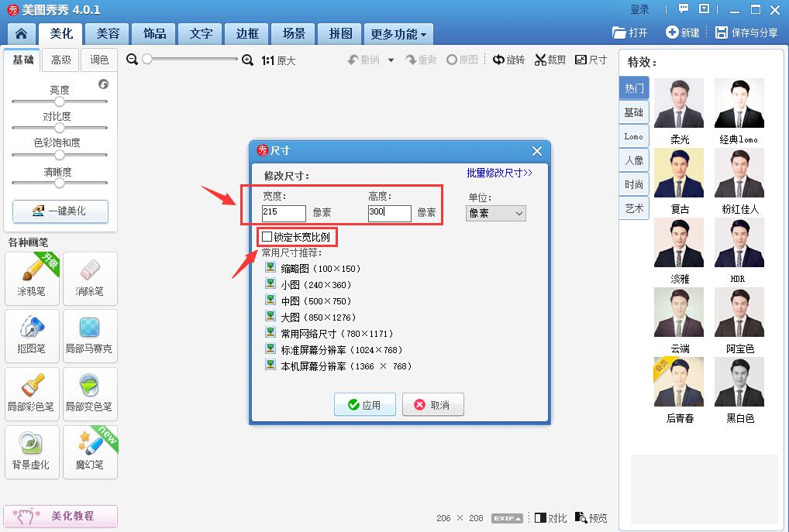Click the 亮度 brightness slider handle
The height and width of the screenshot is (532, 789).
pos(59,101)
